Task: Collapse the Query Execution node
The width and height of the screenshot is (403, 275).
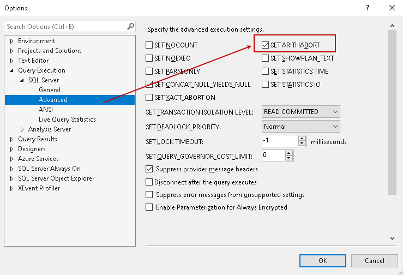Action: pyautogui.click(x=12, y=70)
